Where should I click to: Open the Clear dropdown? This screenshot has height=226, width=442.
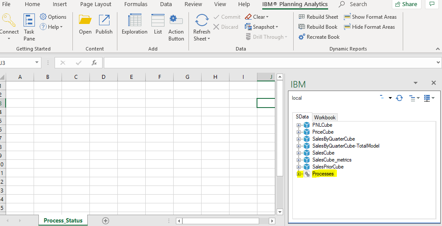257,17
